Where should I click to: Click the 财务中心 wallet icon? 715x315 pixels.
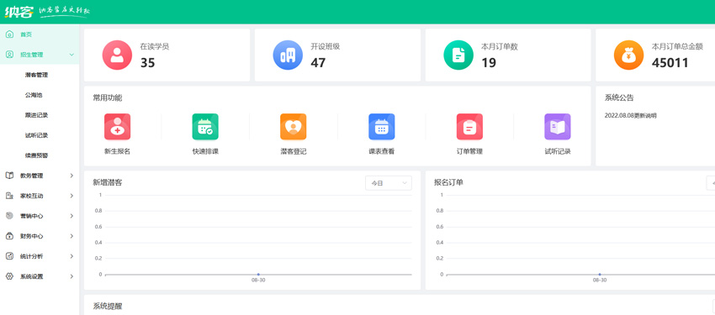click(x=9, y=236)
